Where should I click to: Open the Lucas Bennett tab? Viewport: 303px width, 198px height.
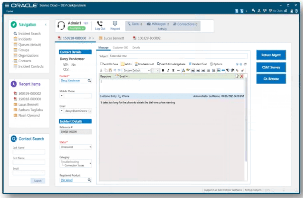tap(111, 39)
